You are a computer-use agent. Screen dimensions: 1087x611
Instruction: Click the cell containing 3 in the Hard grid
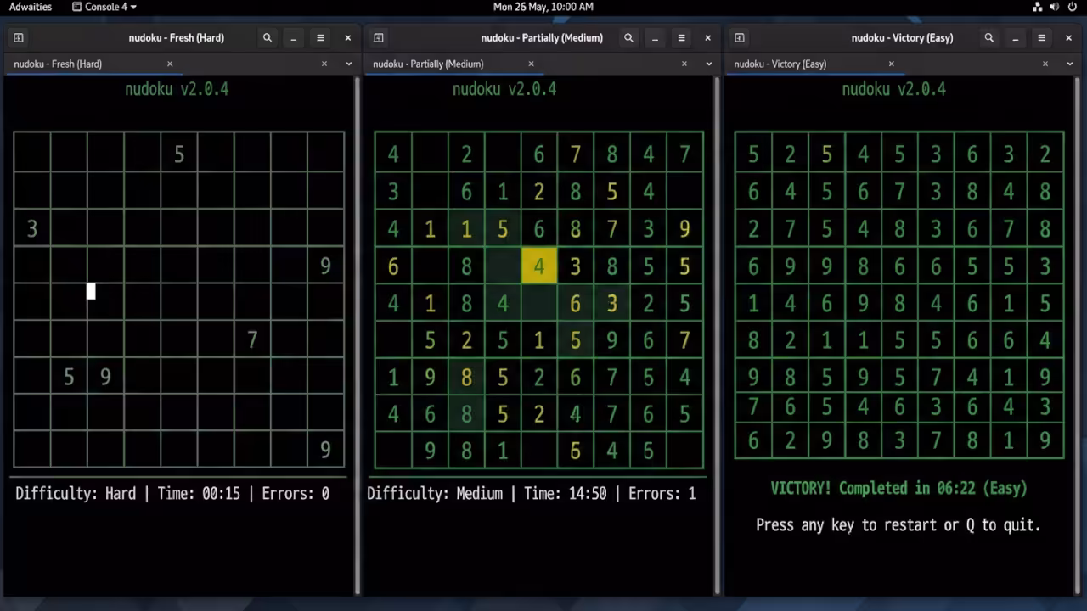coord(32,228)
